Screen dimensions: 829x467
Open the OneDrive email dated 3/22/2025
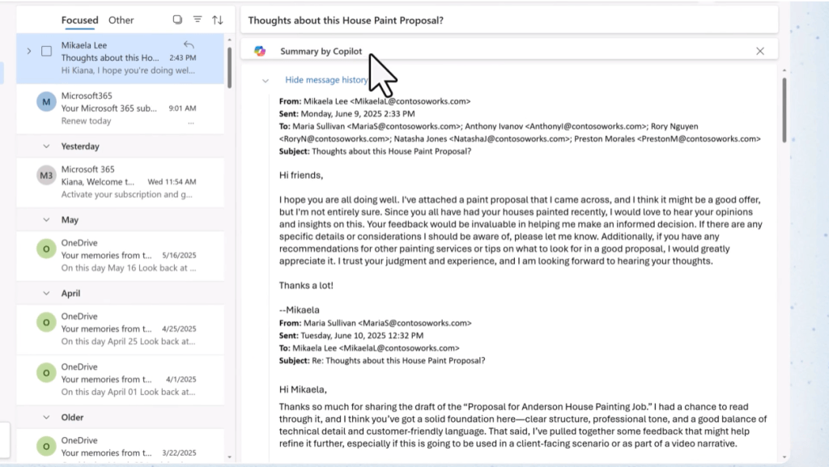[121, 447]
